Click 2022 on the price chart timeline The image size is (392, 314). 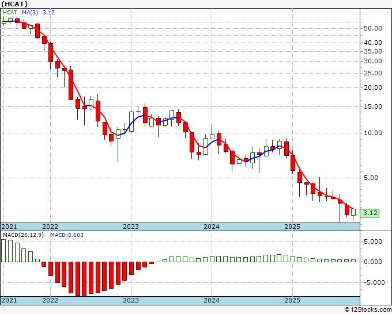click(x=50, y=227)
